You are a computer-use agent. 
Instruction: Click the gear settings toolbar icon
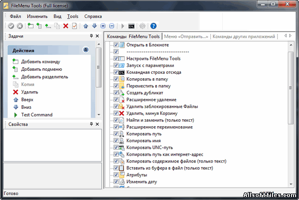[142, 26]
